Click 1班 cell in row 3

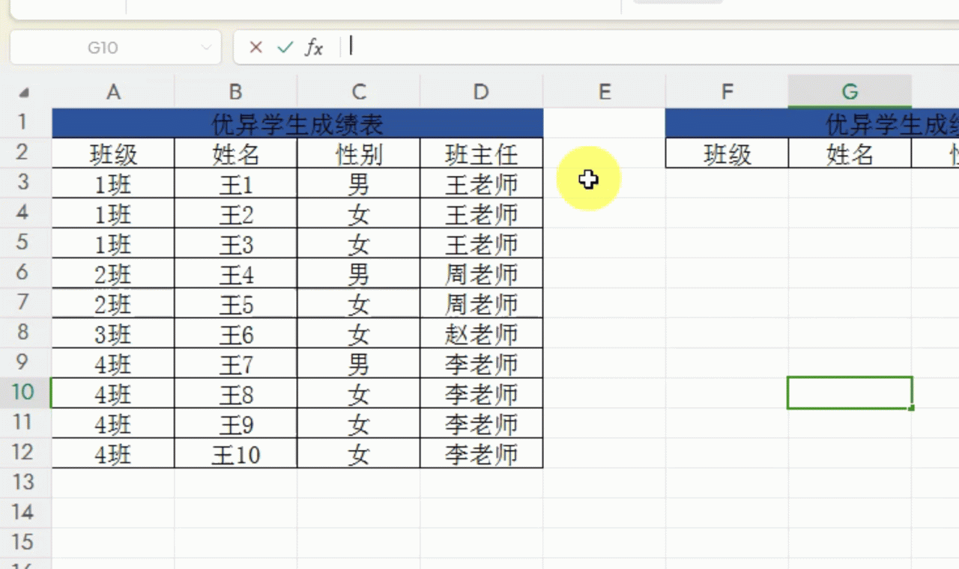point(113,183)
